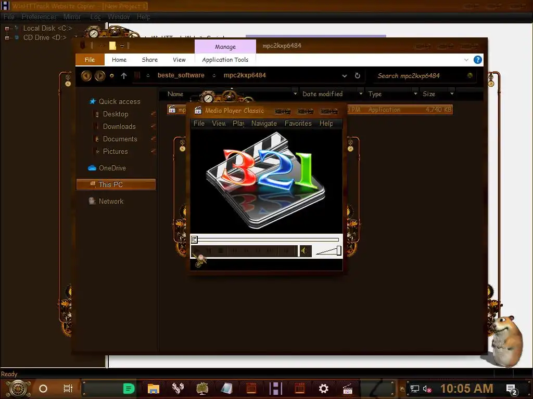This screenshot has width=533, height=399.
Task: Open Media Player Classic View menu
Action: [219, 124]
